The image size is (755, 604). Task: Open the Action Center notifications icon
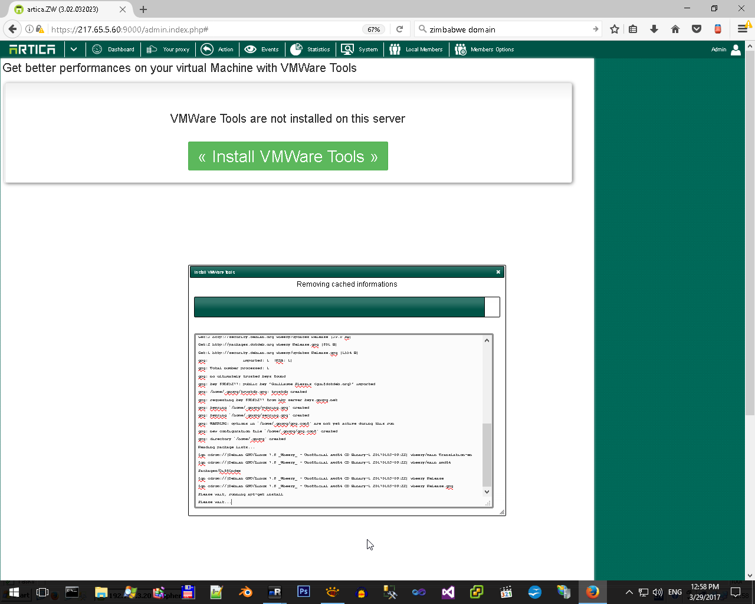[736, 592]
